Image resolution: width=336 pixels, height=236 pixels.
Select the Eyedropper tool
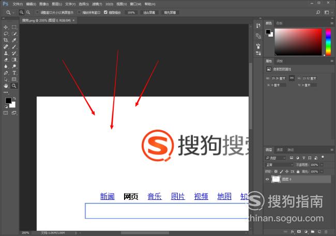pyautogui.click(x=14, y=40)
